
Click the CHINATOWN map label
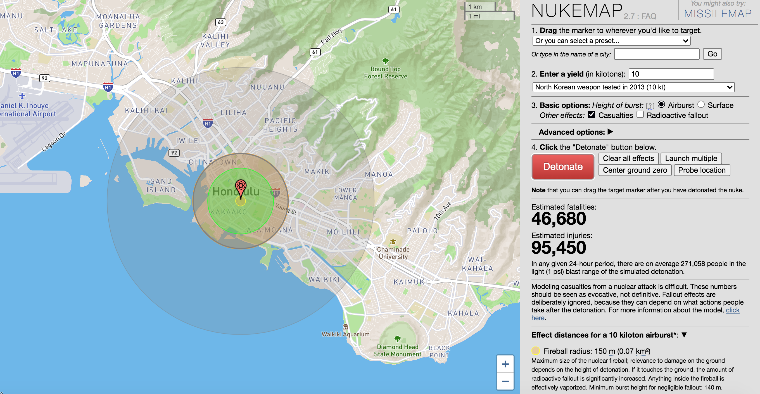point(213,162)
